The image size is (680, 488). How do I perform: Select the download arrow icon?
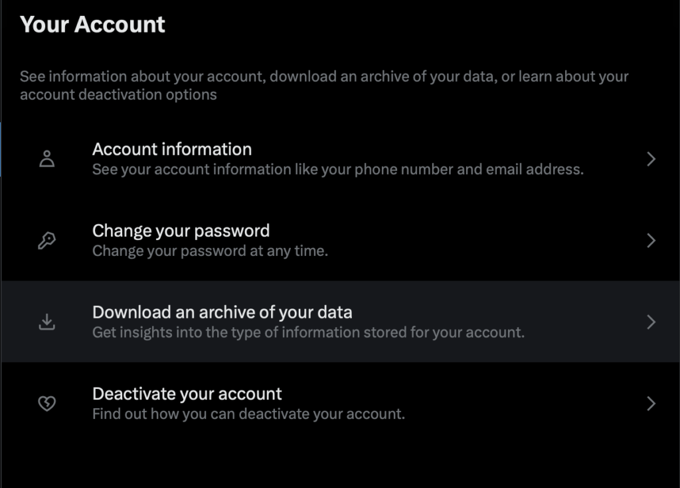[x=46, y=321]
